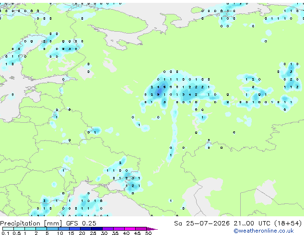The image size is (304, 235).
Task: Select the 1–2 mm legend swatch
Action: coord(30,229)
